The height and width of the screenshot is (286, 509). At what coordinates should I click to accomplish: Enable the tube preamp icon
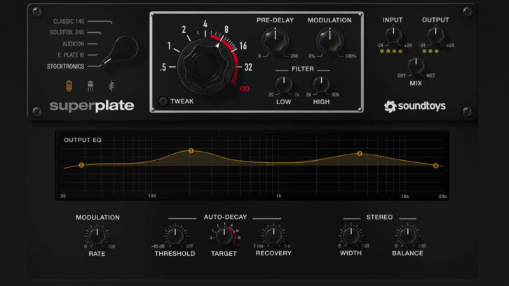point(69,86)
